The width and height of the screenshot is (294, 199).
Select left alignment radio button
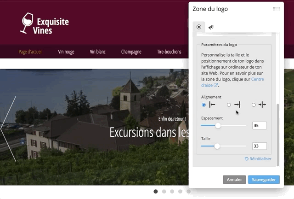204,105
